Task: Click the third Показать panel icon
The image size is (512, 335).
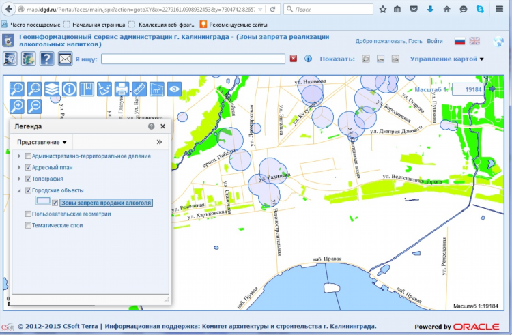Action: tap(395, 59)
